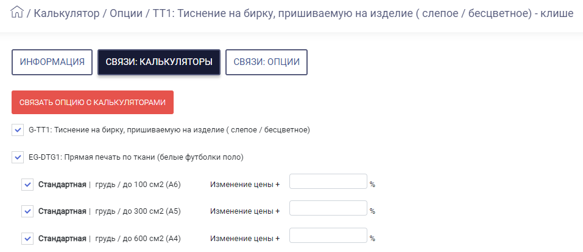Click the Стандартная грудь до 100 см2 label

(x=109, y=185)
